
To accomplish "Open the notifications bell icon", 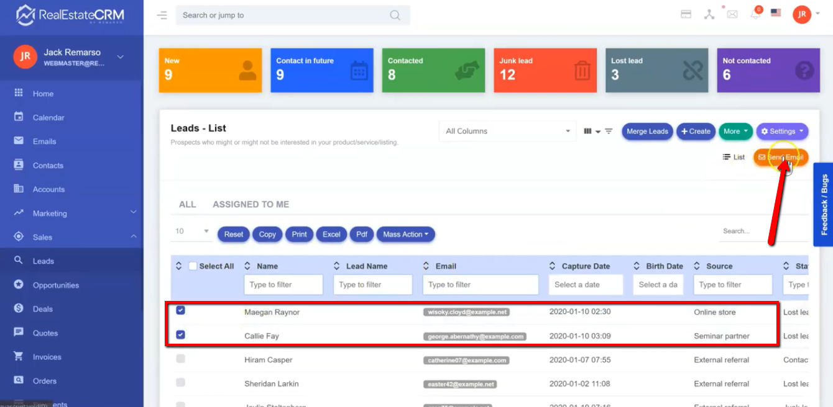I will [755, 15].
